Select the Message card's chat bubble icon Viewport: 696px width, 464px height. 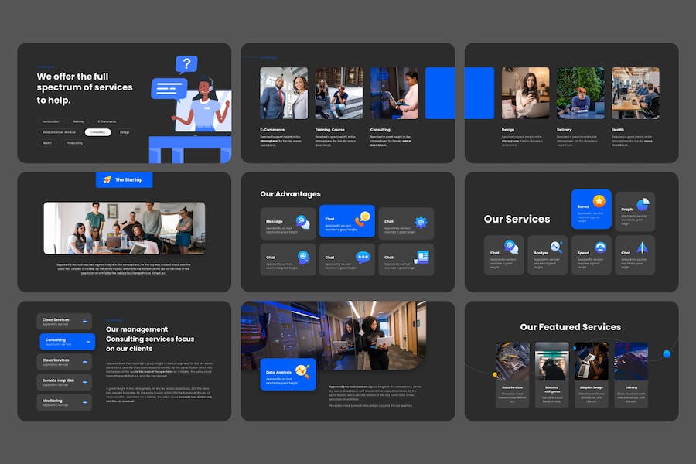click(x=302, y=223)
